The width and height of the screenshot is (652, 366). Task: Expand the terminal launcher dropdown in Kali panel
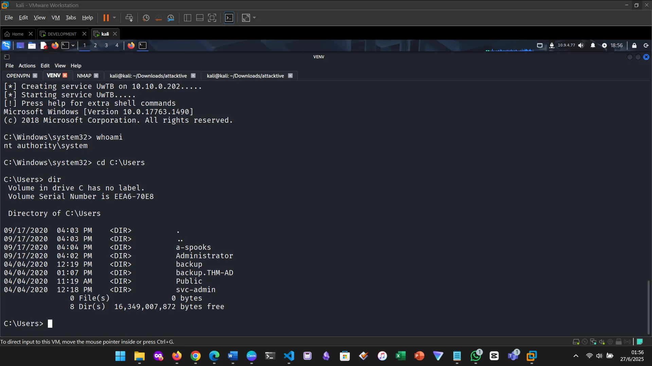pyautogui.click(x=73, y=45)
